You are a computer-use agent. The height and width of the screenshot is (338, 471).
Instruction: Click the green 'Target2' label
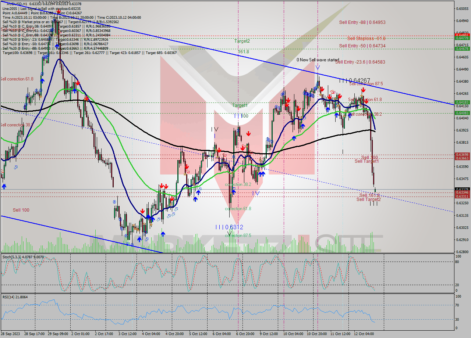[x=242, y=41]
